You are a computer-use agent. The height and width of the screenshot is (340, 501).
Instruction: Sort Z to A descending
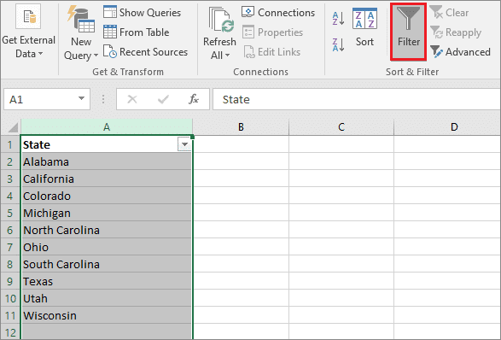(338, 44)
